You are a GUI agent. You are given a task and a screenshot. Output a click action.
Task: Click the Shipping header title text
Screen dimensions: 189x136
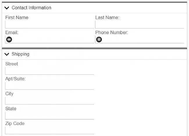pyautogui.click(x=20, y=54)
